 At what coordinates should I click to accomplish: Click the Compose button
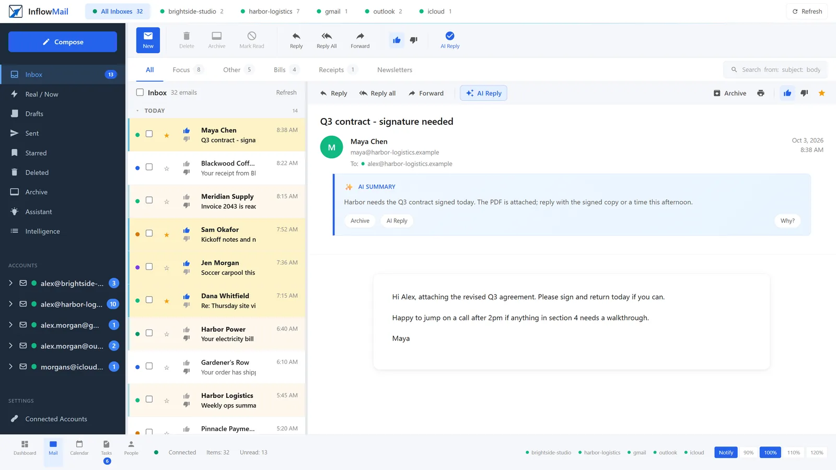(x=63, y=42)
